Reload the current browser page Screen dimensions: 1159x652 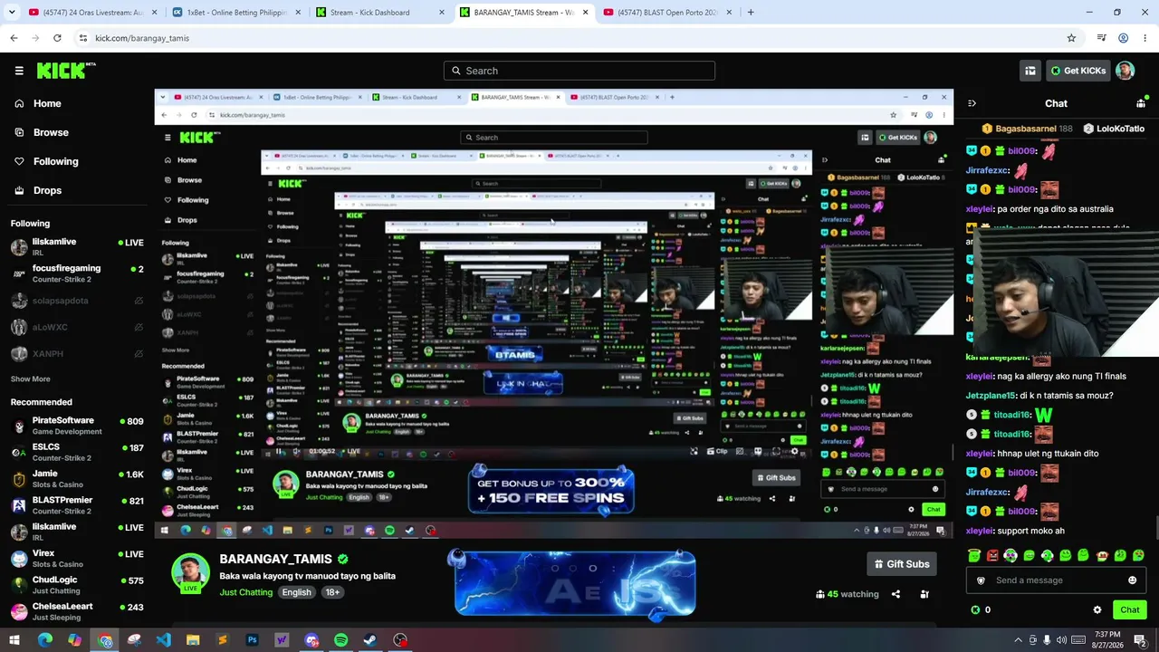(x=57, y=38)
